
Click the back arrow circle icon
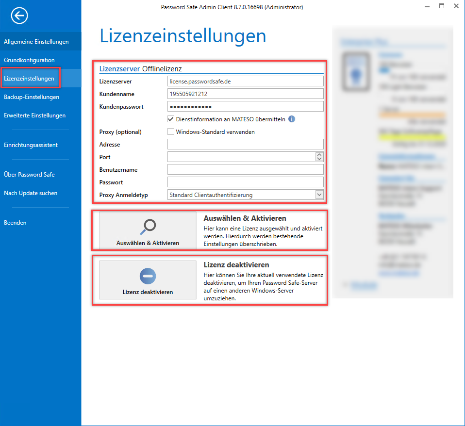click(19, 16)
